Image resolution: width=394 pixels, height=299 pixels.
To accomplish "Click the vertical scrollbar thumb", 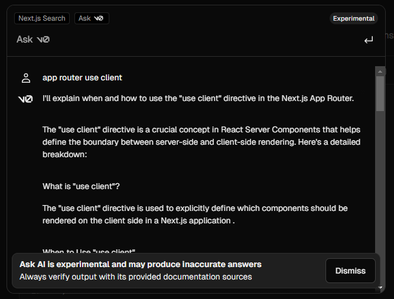I will pyautogui.click(x=380, y=93).
